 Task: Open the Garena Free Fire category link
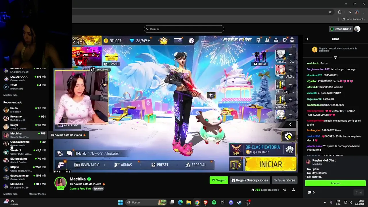[x=80, y=189]
